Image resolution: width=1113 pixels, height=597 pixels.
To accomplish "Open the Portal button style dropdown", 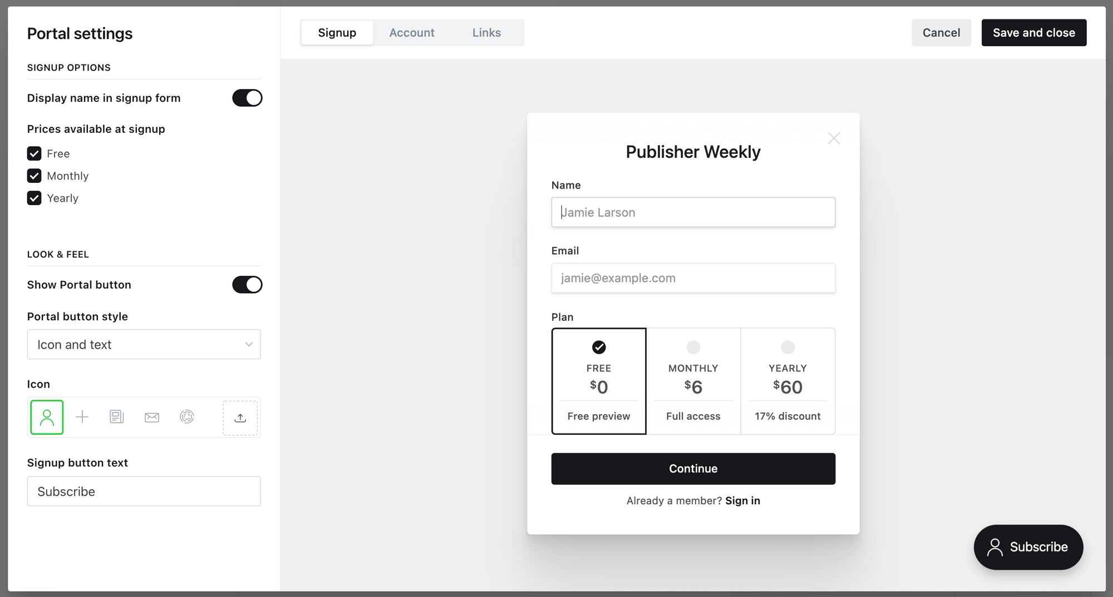I will 144,344.
